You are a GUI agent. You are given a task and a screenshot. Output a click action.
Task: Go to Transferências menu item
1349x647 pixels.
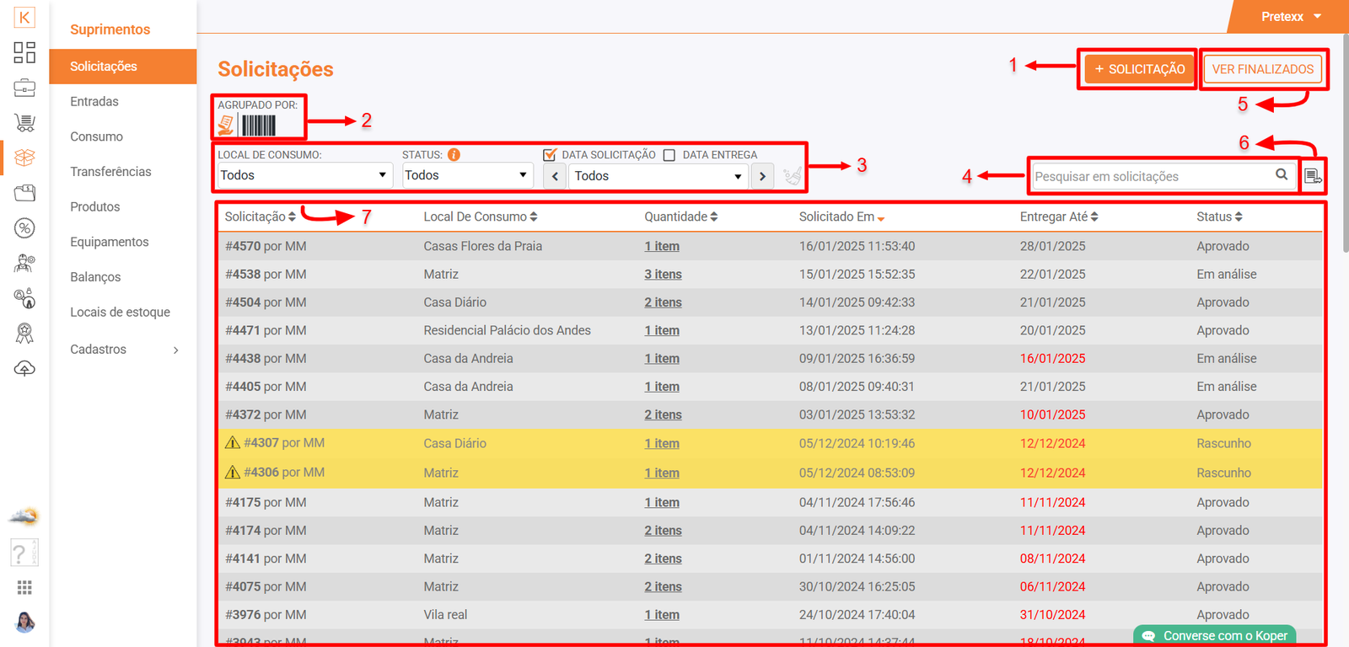pyautogui.click(x=110, y=172)
